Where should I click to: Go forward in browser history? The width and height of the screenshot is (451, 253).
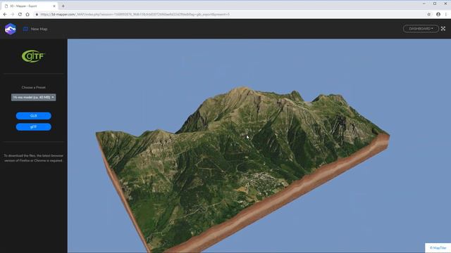point(13,14)
